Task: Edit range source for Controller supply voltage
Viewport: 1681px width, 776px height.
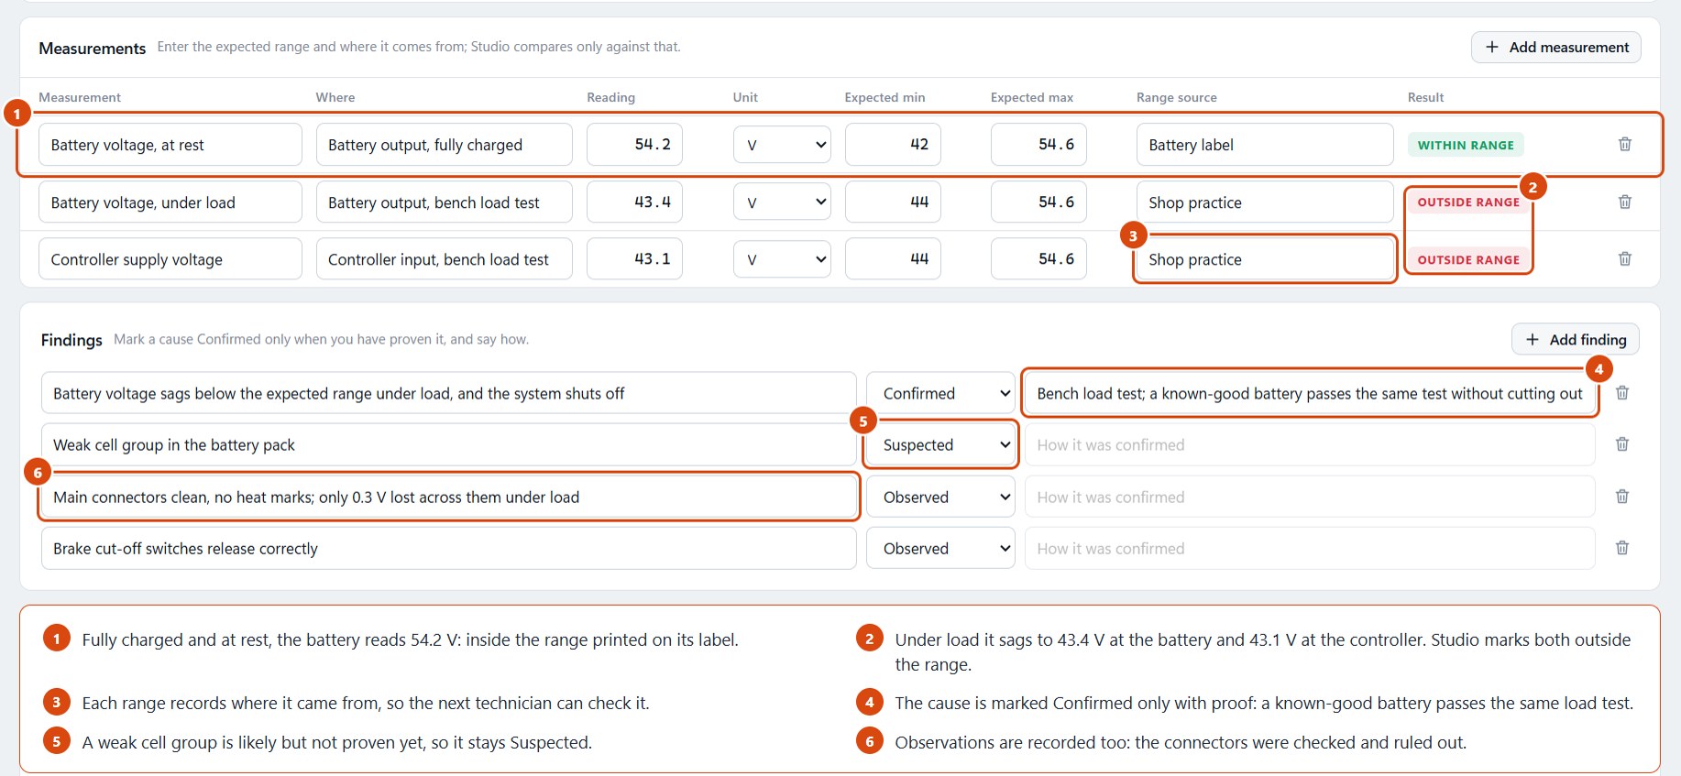Action: pyautogui.click(x=1265, y=259)
